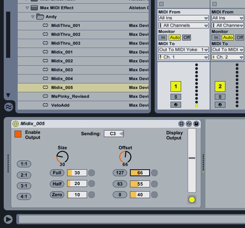The width and height of the screenshot is (245, 228).
Task: Click the Size knob
Action: click(x=62, y=157)
